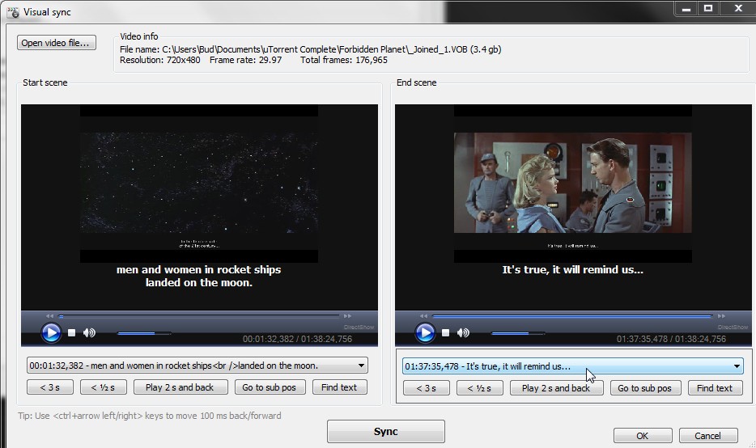Image resolution: width=756 pixels, height=448 pixels.
Task: Play the End scene video
Action: pos(425,333)
